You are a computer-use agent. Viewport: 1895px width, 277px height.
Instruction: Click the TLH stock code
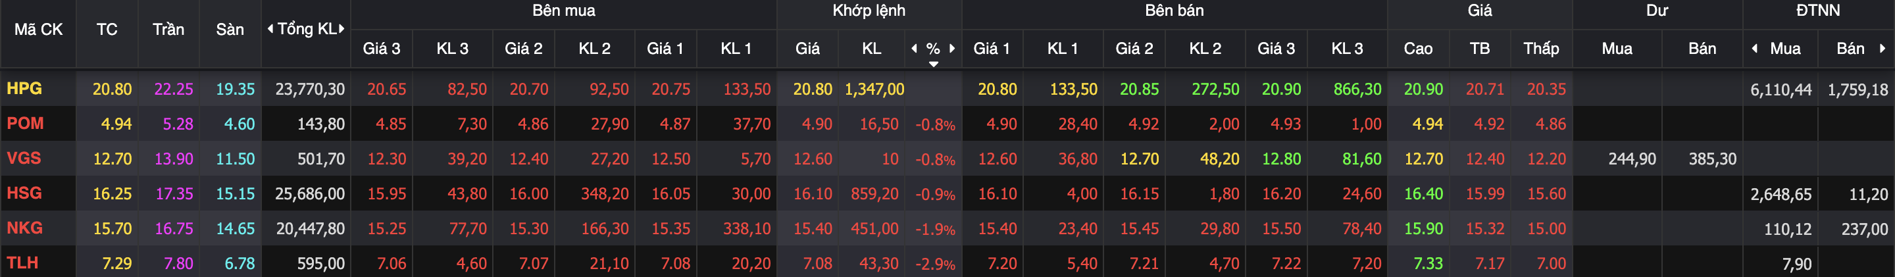22,263
